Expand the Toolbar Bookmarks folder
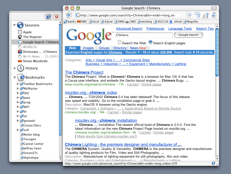Viewport: 231px width, 174px height. [x=18, y=84]
